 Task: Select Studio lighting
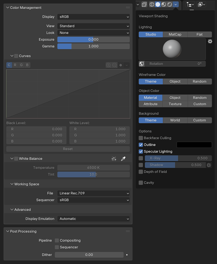coord(151,35)
